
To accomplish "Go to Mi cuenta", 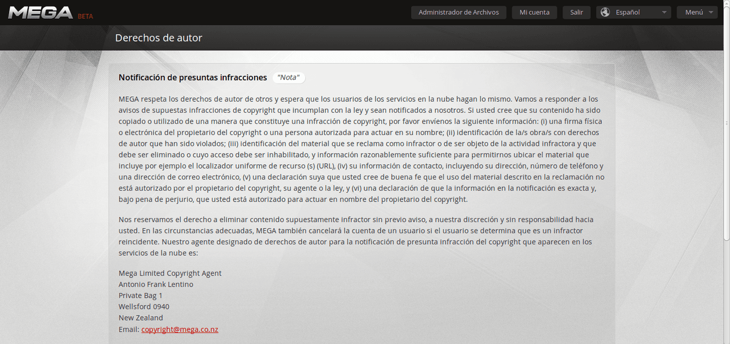I will [534, 12].
